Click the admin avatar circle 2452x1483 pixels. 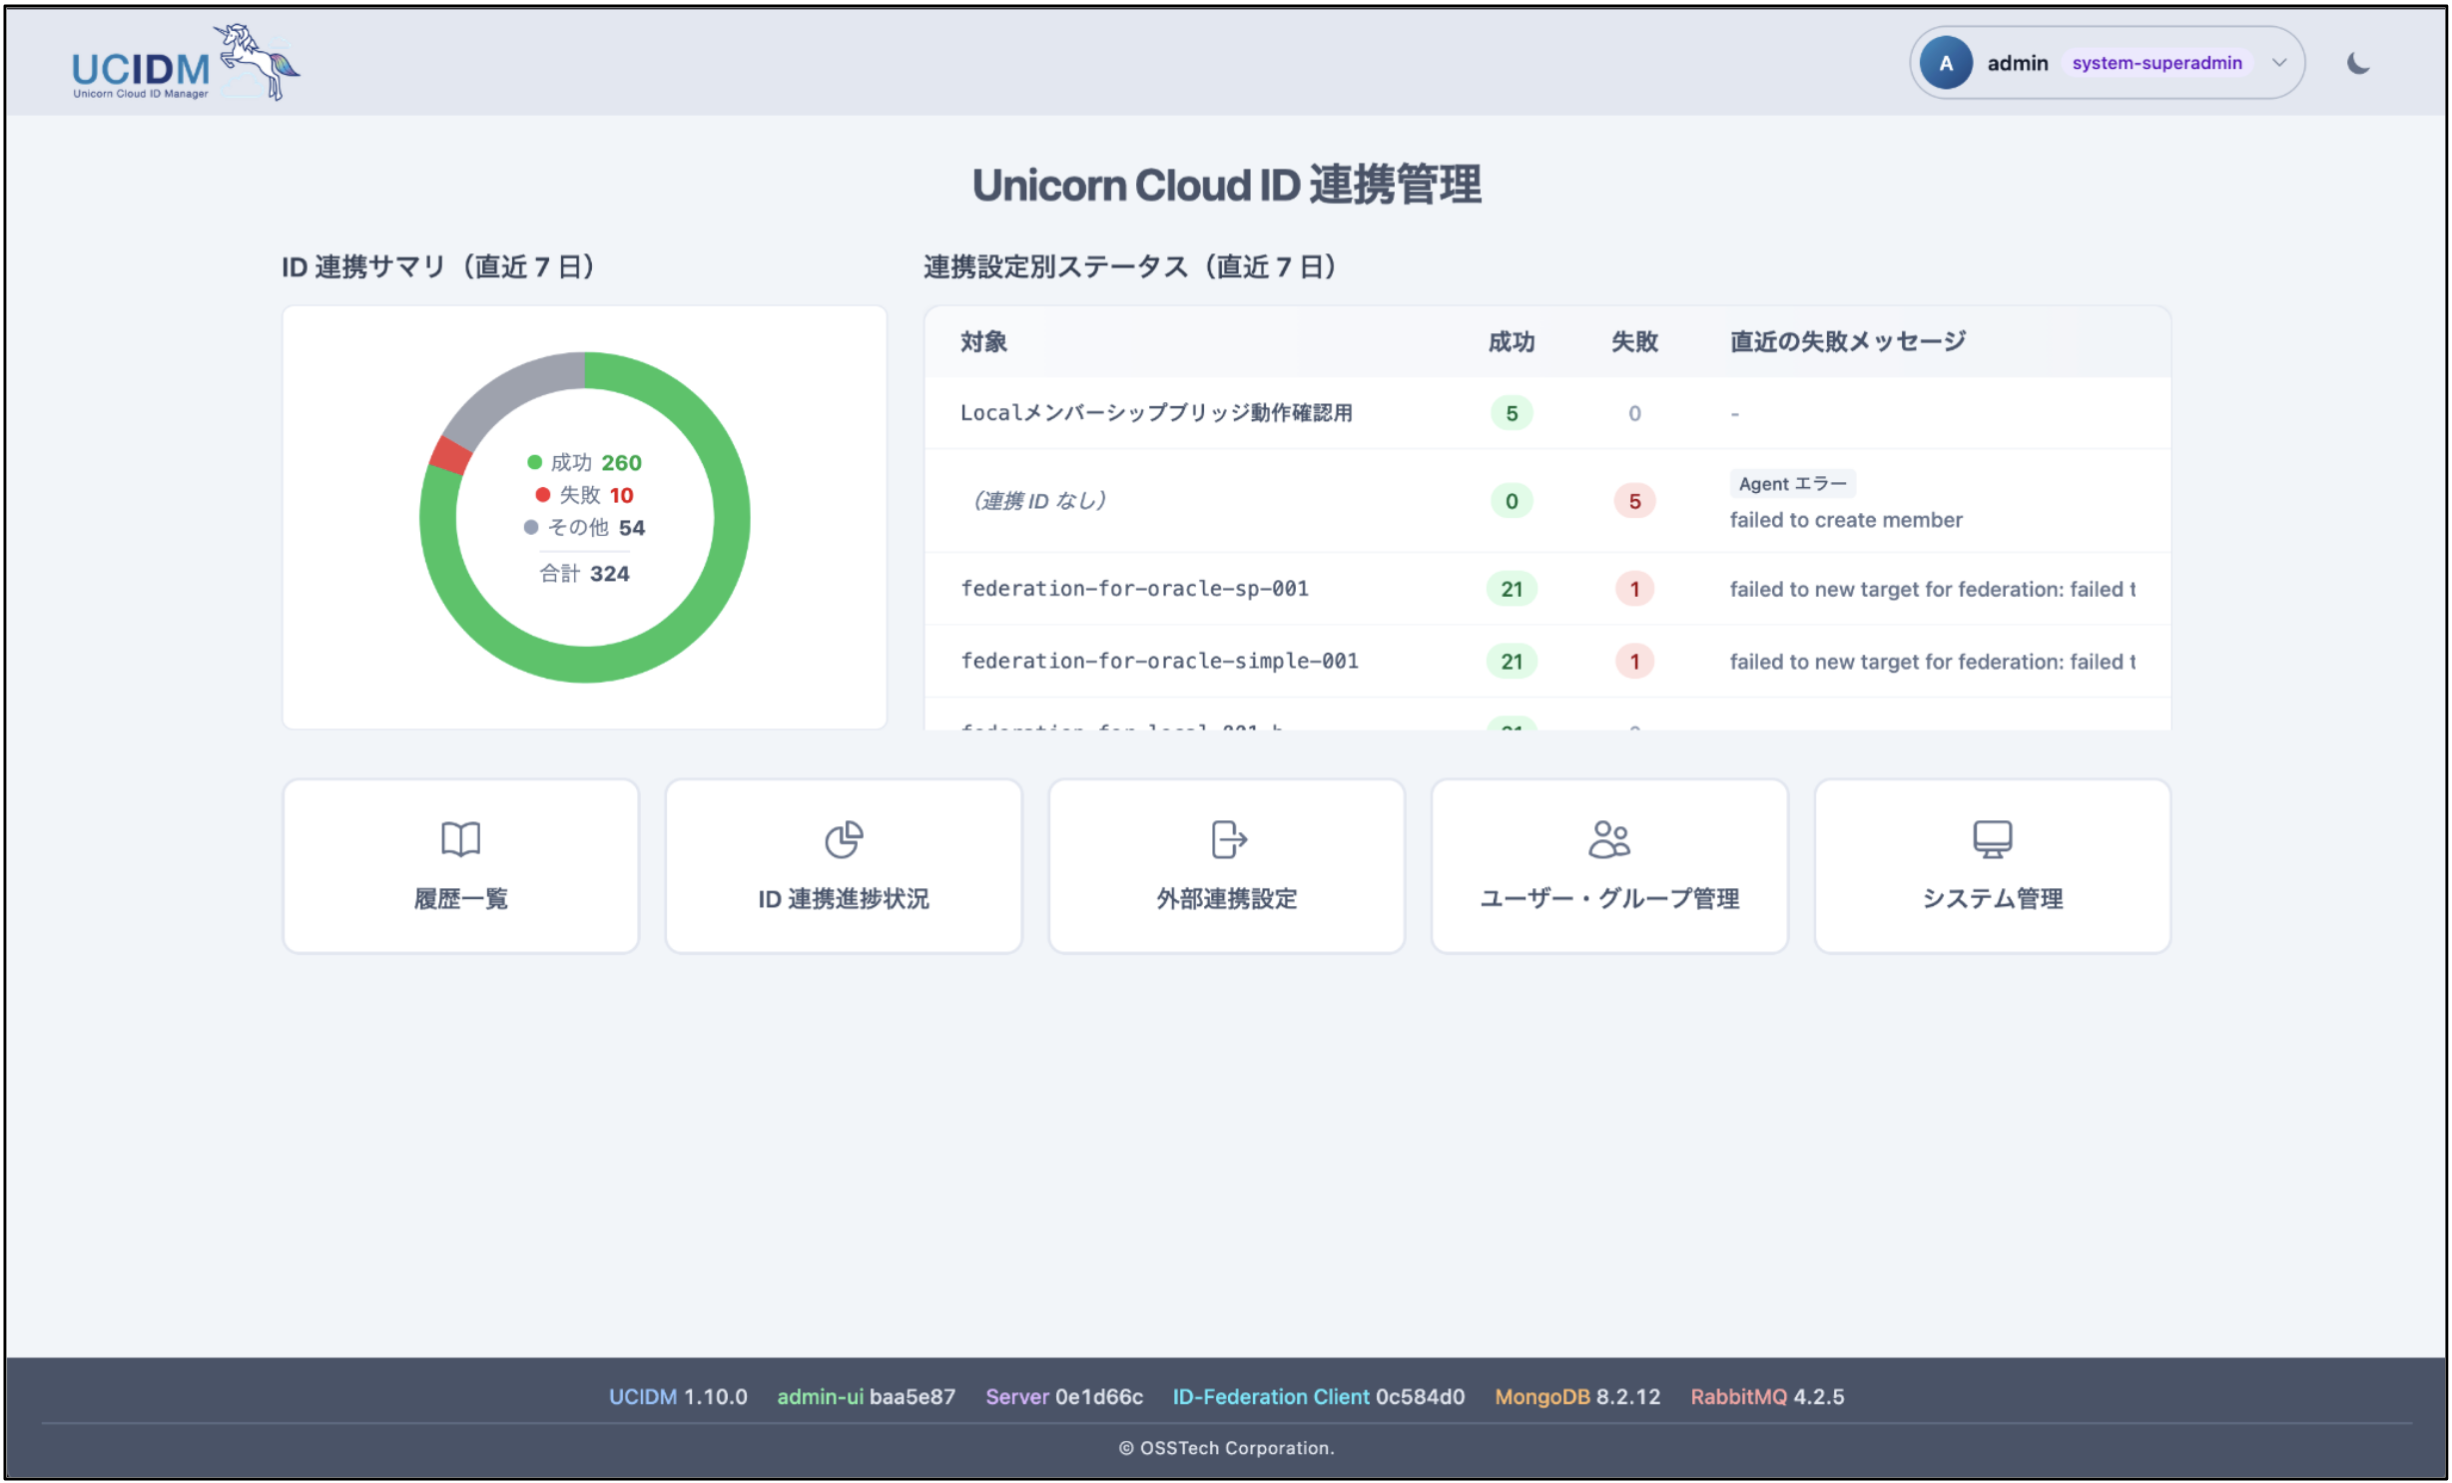click(x=1945, y=63)
